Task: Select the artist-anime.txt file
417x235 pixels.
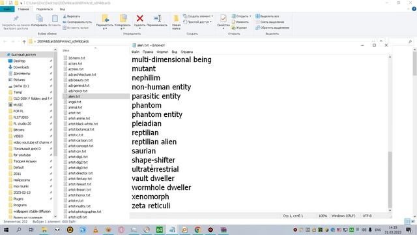Action: [79, 118]
